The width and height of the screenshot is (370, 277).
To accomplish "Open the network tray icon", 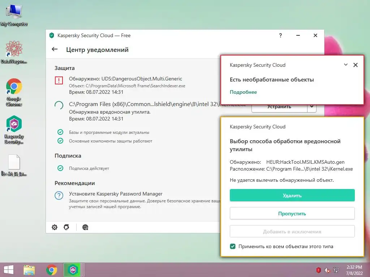I will pos(336,270).
